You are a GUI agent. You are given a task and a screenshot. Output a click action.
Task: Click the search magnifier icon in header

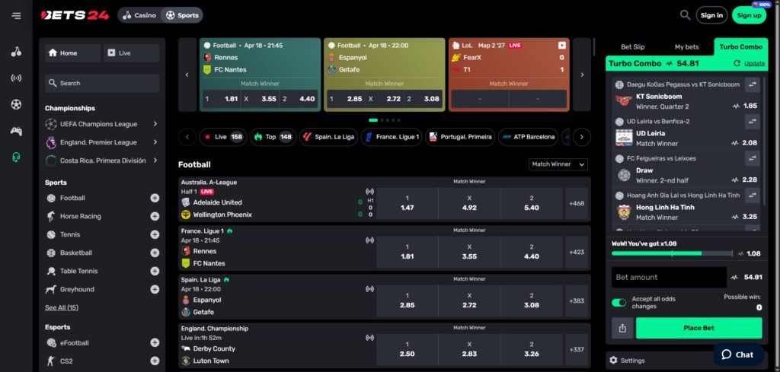pyautogui.click(x=686, y=15)
